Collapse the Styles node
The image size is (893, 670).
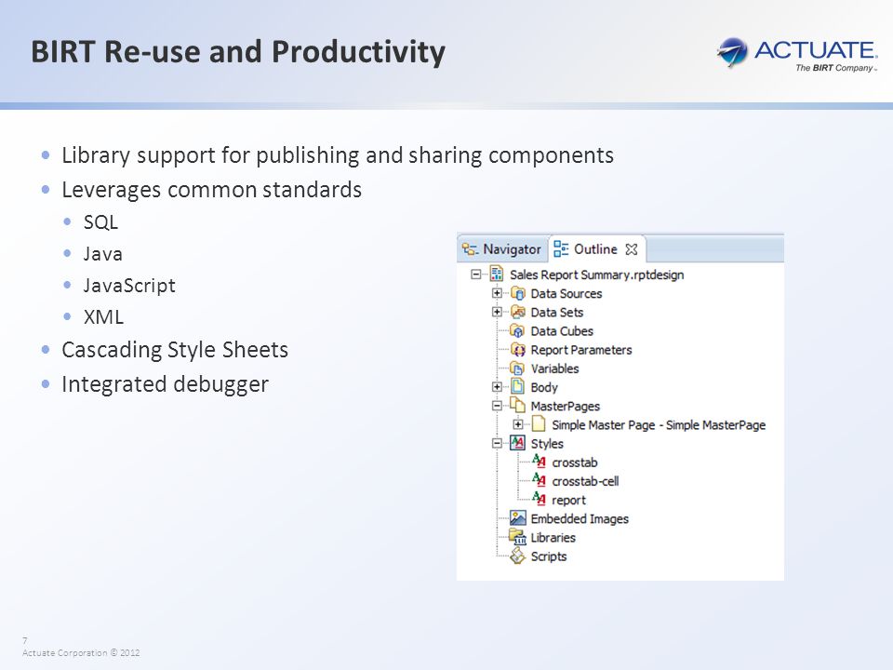click(x=497, y=444)
